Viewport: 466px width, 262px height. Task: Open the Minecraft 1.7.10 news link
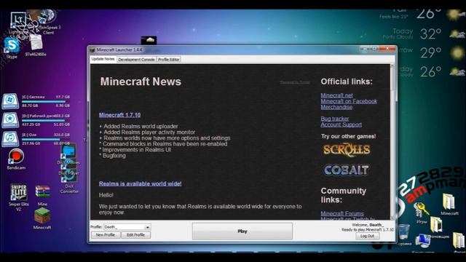click(x=119, y=115)
